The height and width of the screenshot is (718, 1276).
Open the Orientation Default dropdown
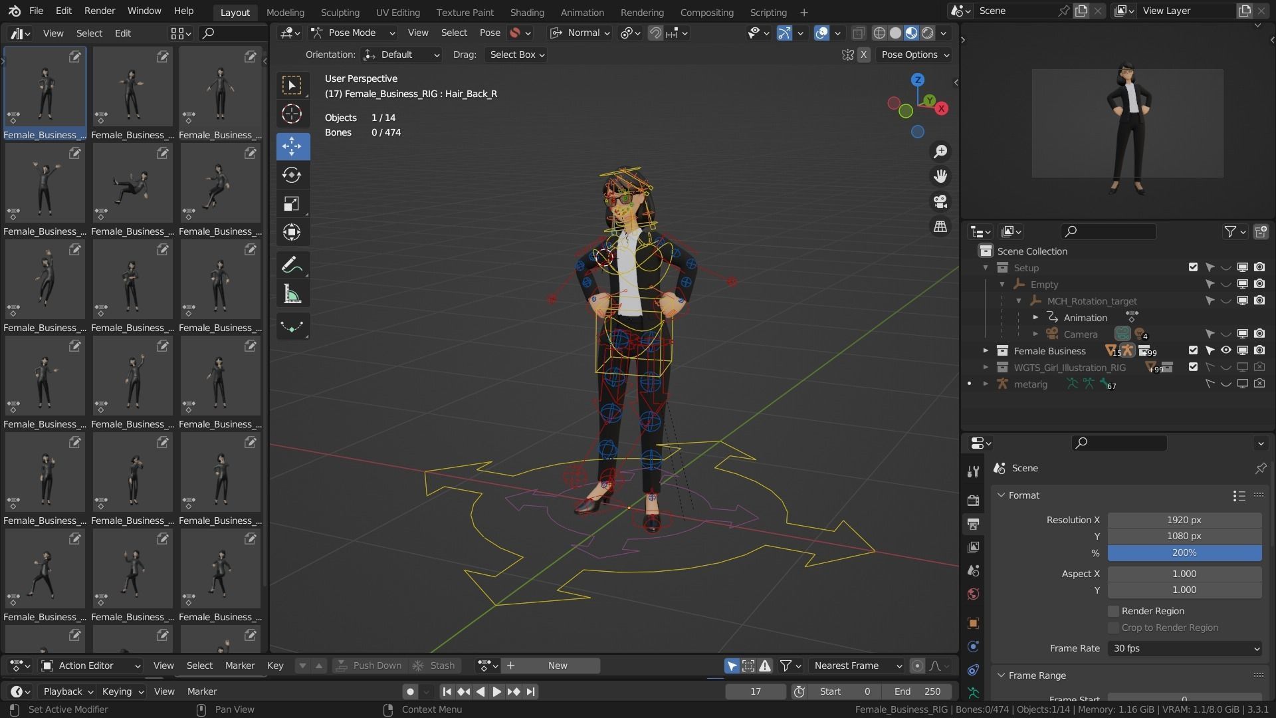coord(401,55)
